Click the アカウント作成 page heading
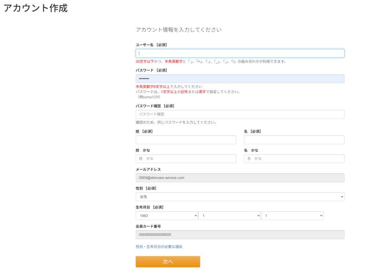Viewport: 375px width, 272px height. (x=36, y=8)
